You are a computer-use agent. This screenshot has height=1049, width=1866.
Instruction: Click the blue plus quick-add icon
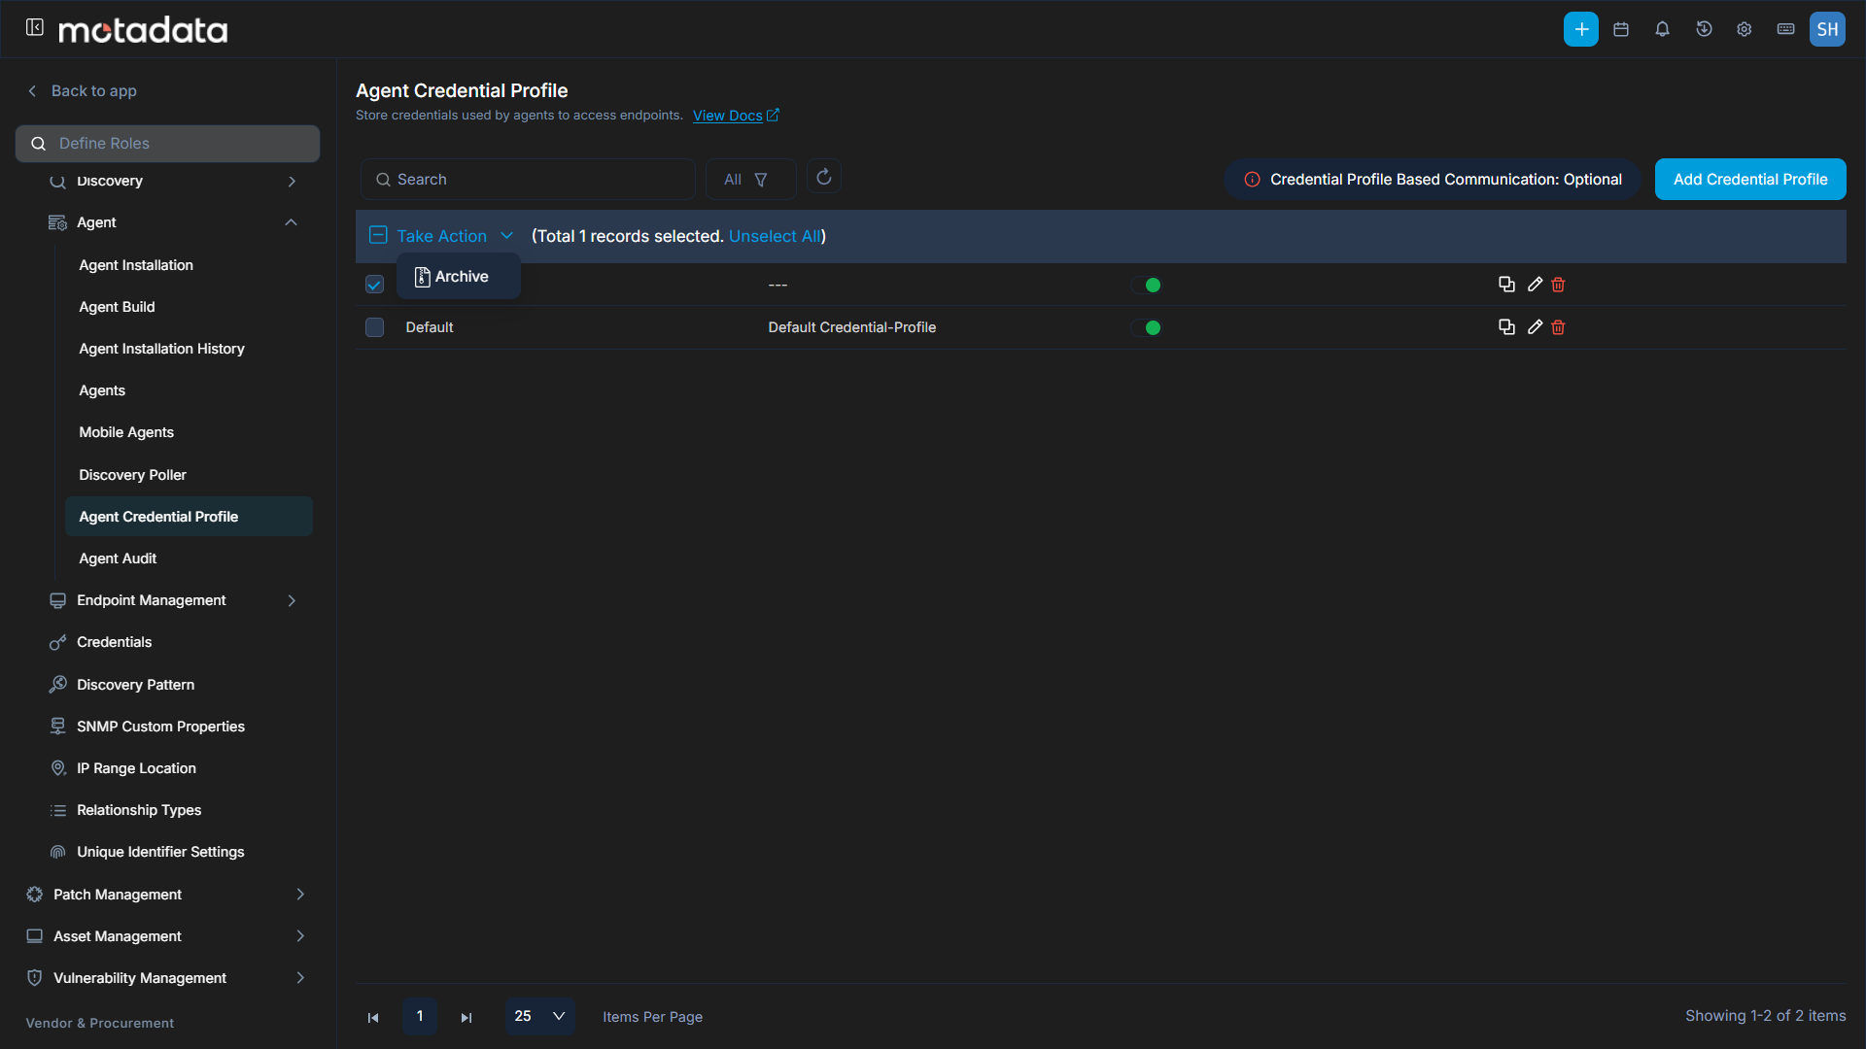click(1580, 29)
